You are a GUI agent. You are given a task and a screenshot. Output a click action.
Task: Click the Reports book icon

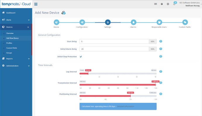point(3,58)
